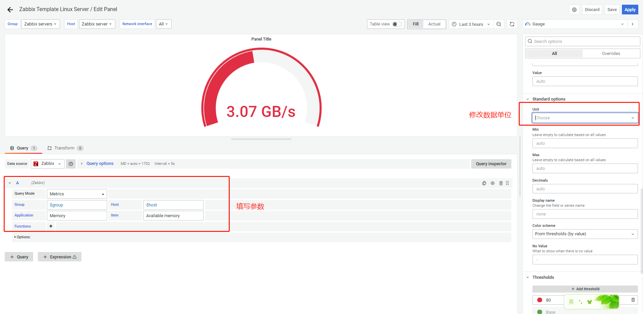The width and height of the screenshot is (643, 314).
Task: Open data source help icon
Action: [x=71, y=164]
